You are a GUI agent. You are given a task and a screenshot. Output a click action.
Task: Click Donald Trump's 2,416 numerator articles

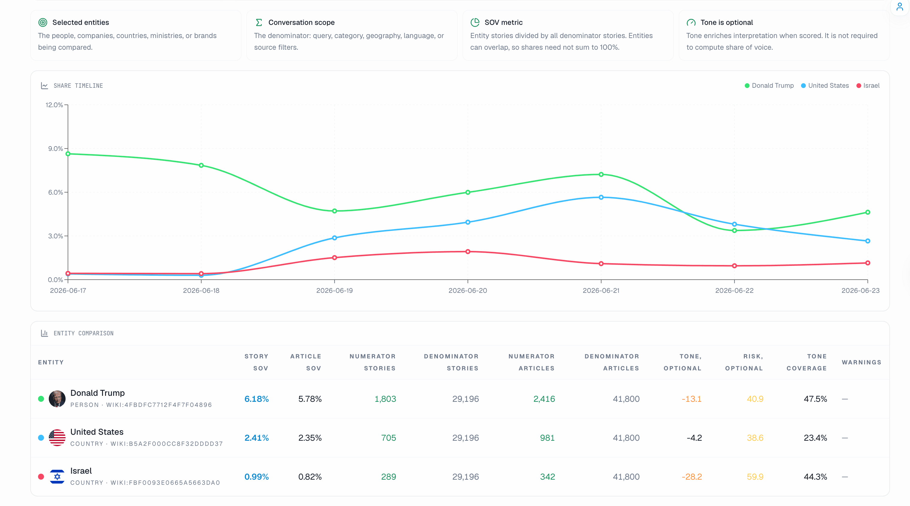coord(544,399)
